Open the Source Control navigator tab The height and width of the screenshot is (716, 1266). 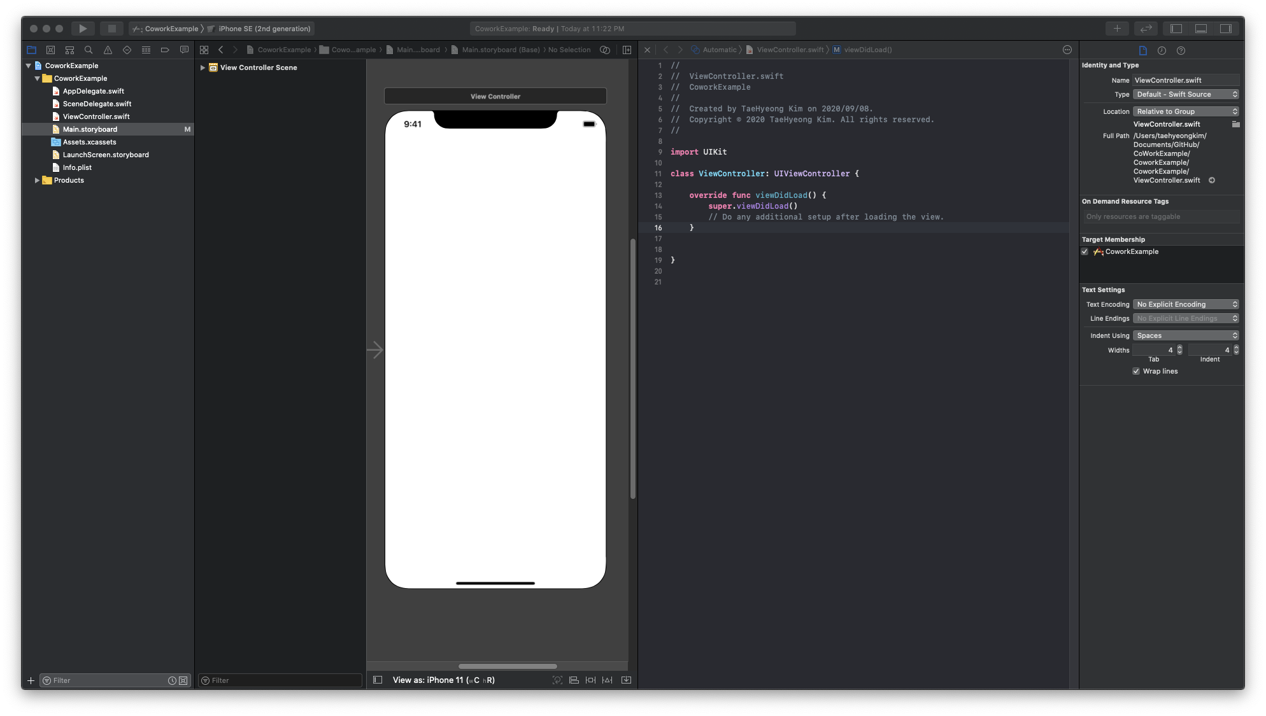(50, 50)
